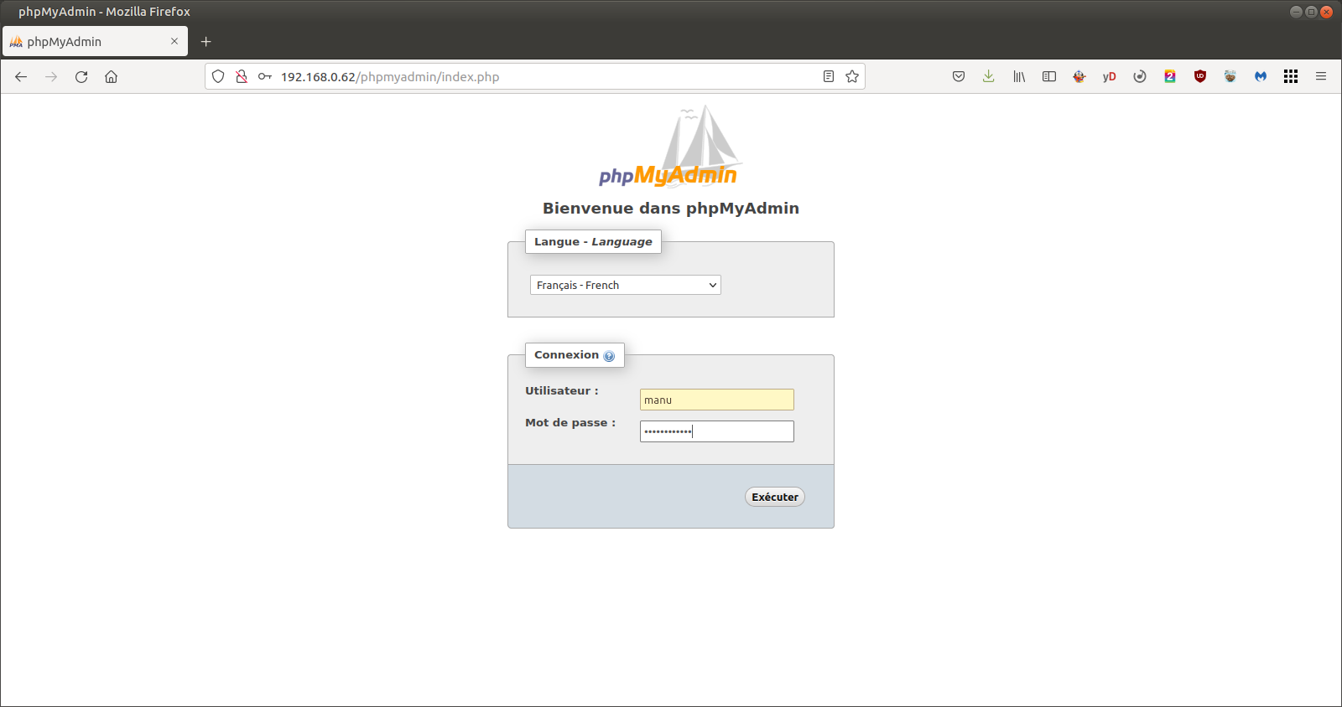Focus the Mot de passe password field

tap(717, 431)
